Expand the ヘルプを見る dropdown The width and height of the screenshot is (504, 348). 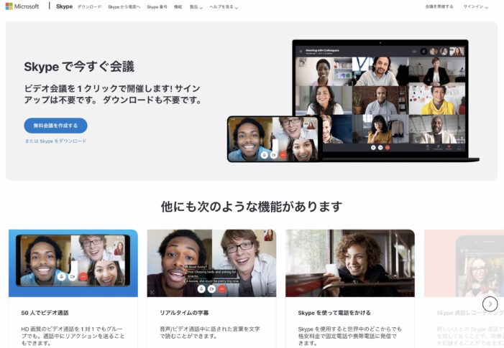coord(224,6)
